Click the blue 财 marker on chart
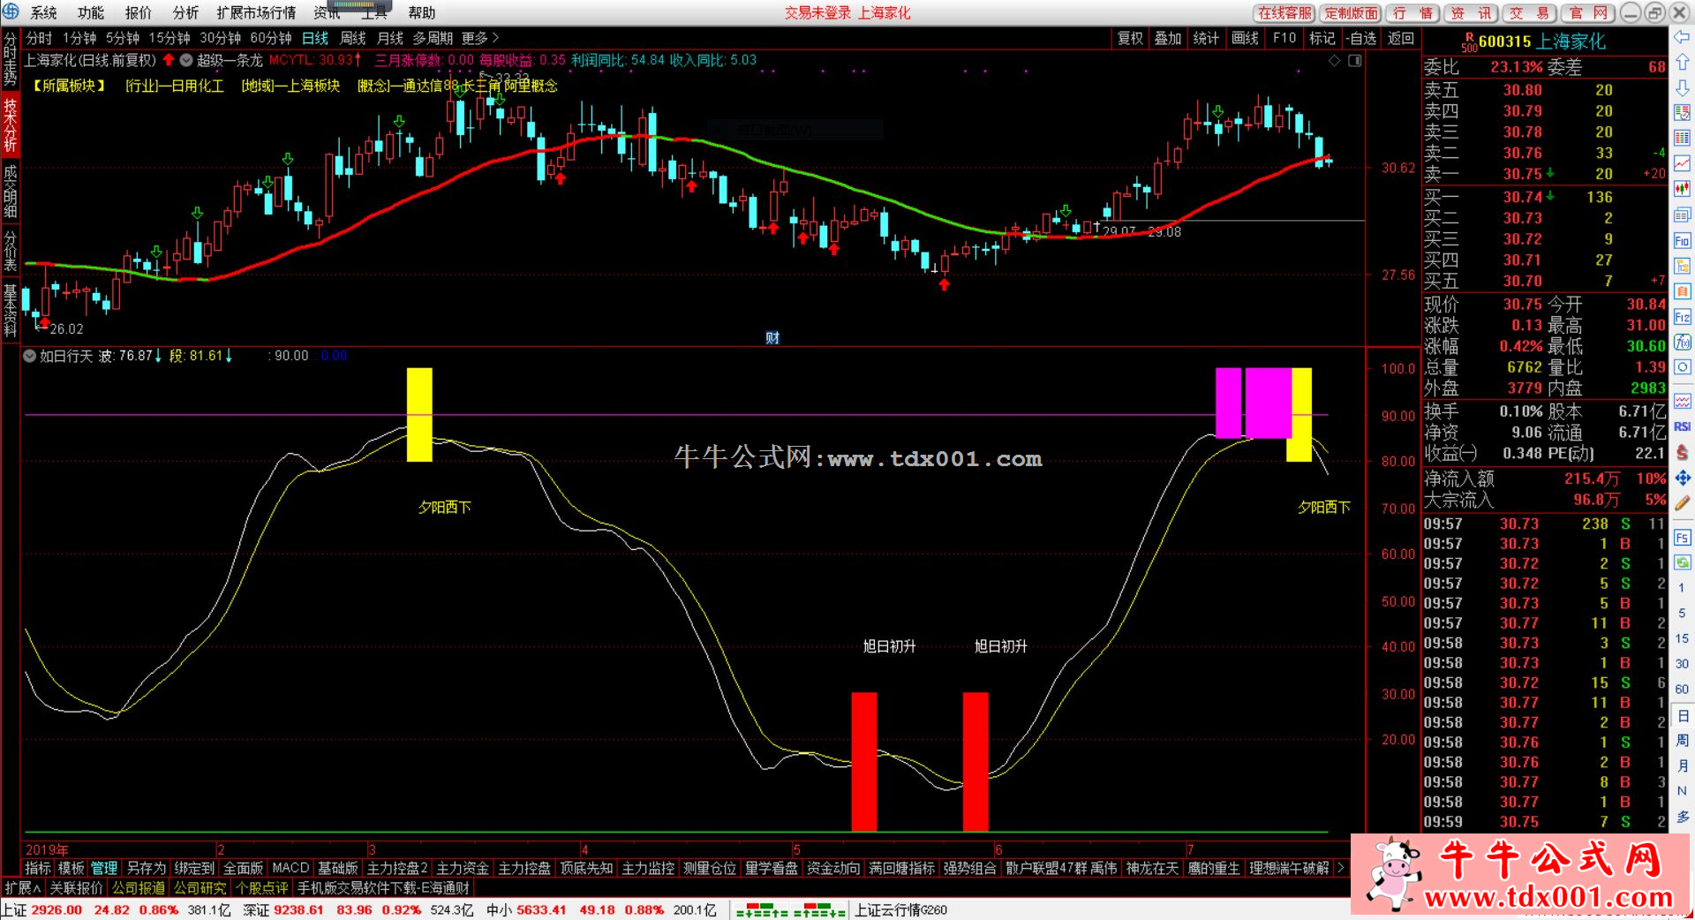 pyautogui.click(x=772, y=337)
